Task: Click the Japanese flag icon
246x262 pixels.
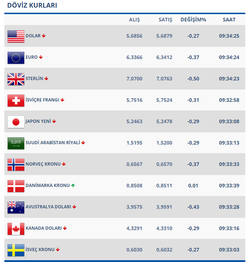Action: pyautogui.click(x=16, y=122)
